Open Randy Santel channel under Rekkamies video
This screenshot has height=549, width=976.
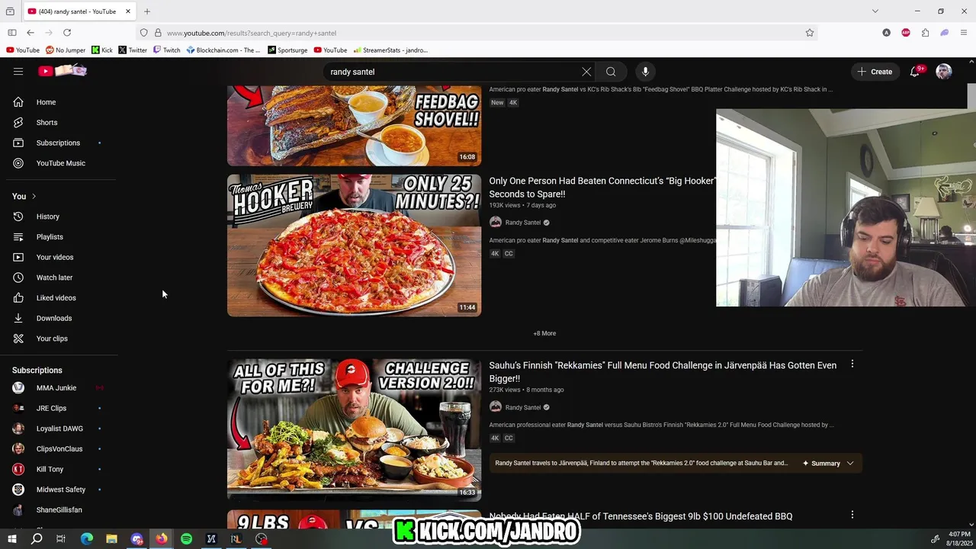tap(522, 407)
